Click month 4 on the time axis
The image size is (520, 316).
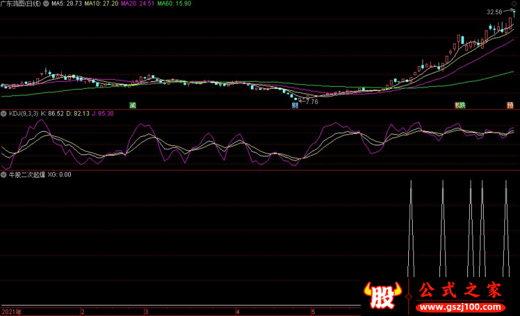pyautogui.click(x=238, y=312)
